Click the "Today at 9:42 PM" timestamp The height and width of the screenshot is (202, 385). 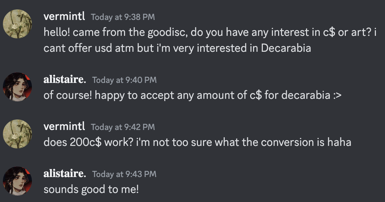(123, 127)
